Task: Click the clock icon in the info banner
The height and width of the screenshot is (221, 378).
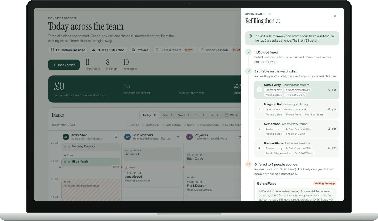Action: click(250, 36)
